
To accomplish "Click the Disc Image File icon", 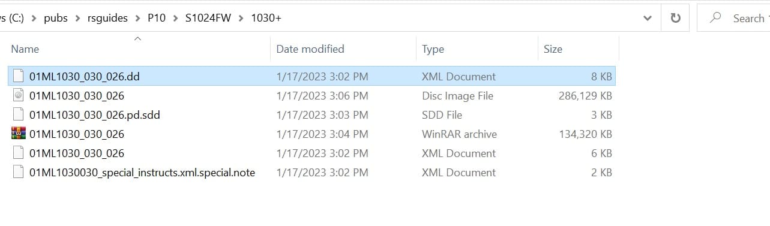I will tap(19, 95).
